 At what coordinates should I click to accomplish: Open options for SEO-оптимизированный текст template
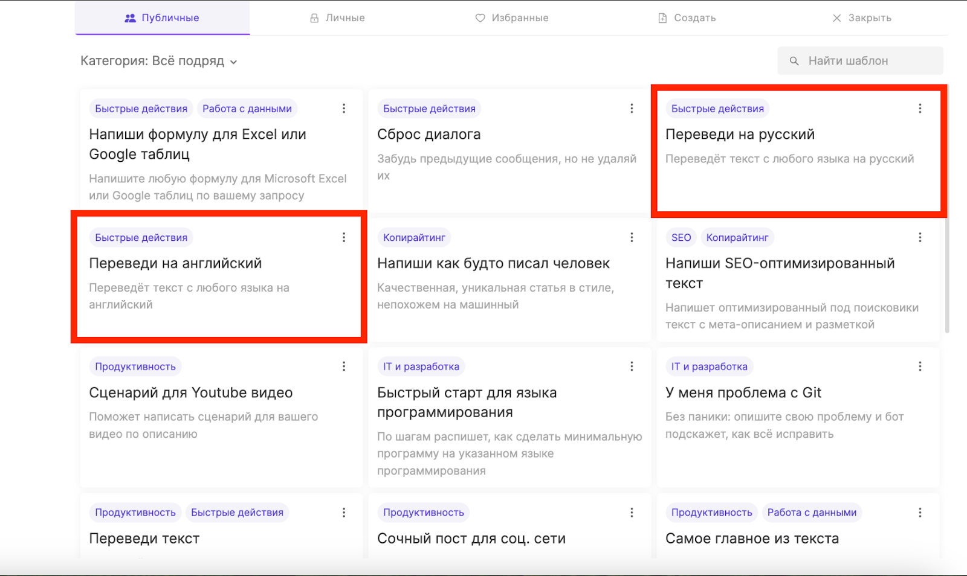pos(920,237)
